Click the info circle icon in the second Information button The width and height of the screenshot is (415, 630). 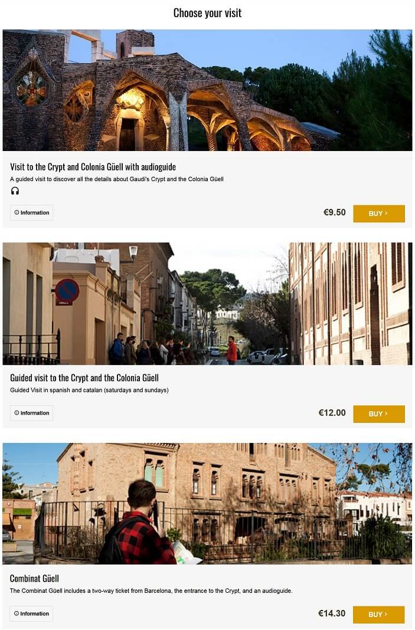coord(17,413)
